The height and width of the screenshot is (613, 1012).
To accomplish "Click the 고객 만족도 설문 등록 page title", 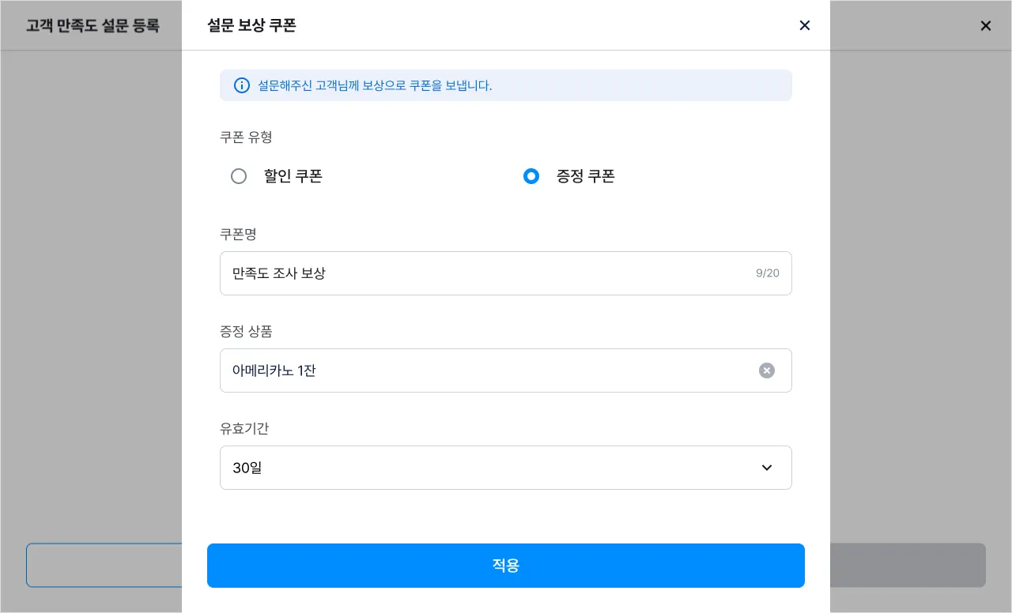I will (x=93, y=25).
